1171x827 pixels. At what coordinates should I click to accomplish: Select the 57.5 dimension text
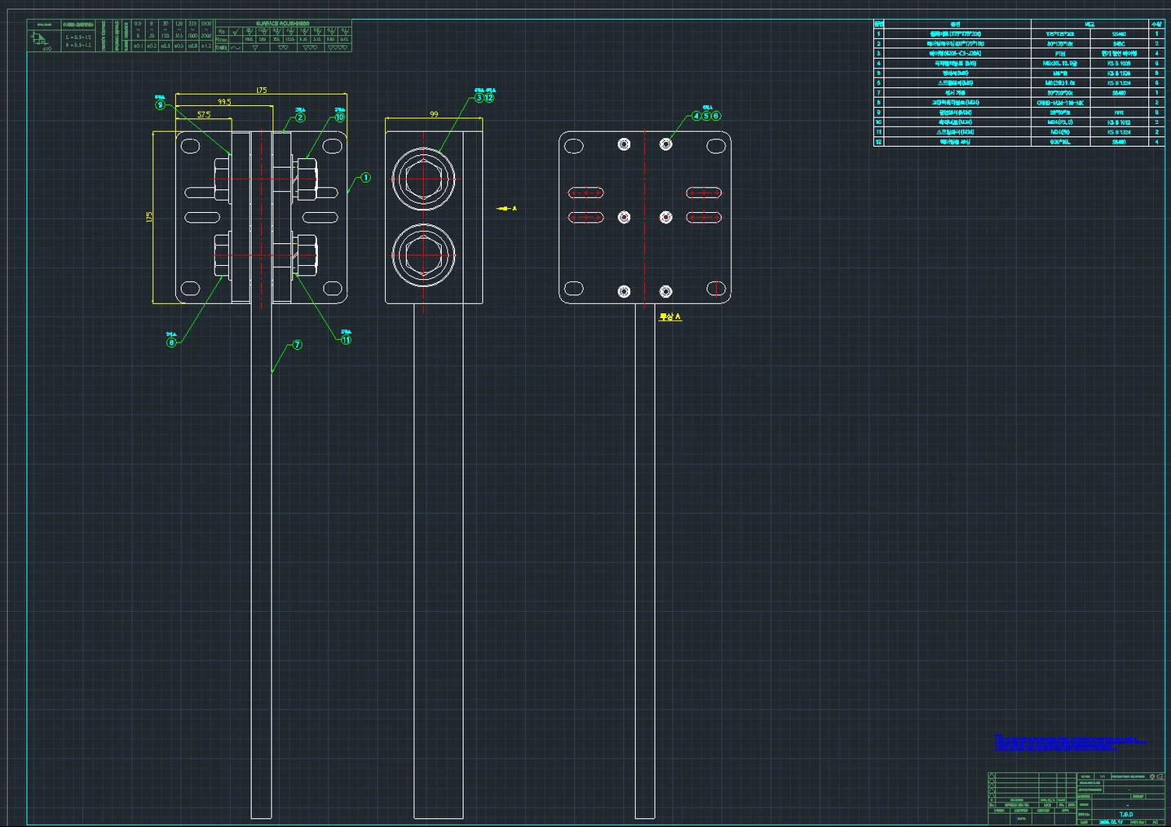coord(204,115)
